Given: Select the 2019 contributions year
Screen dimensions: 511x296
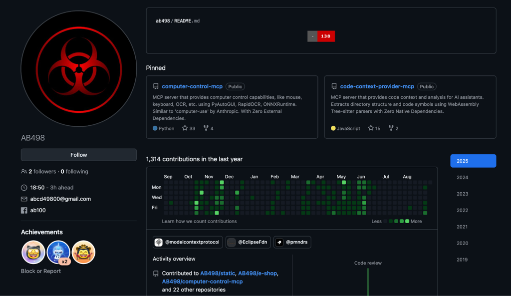Looking at the screenshot, I should coord(463,260).
